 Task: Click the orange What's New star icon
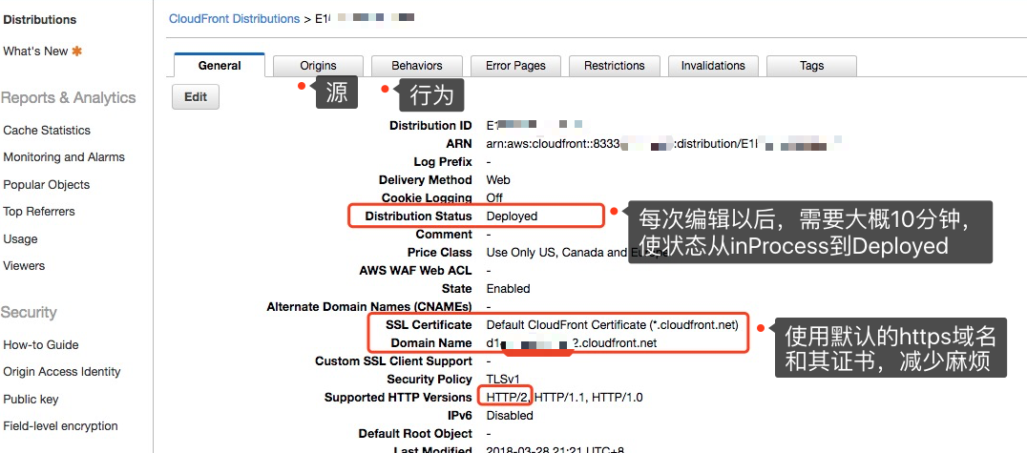(x=76, y=51)
